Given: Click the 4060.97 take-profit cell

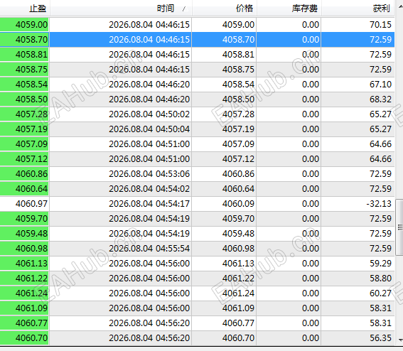Looking at the screenshot, I should (24, 204).
